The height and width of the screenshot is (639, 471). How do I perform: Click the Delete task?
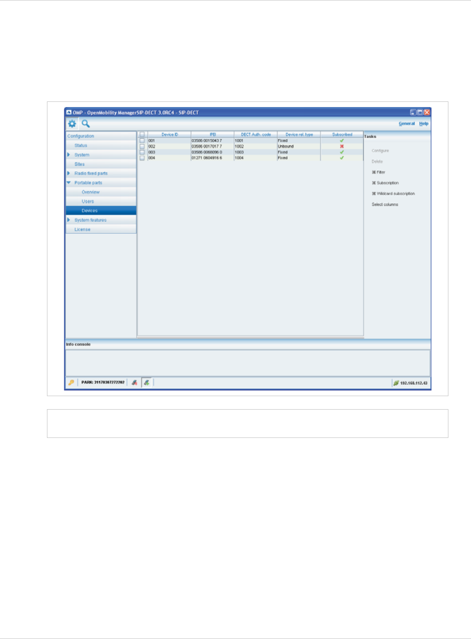tap(377, 161)
